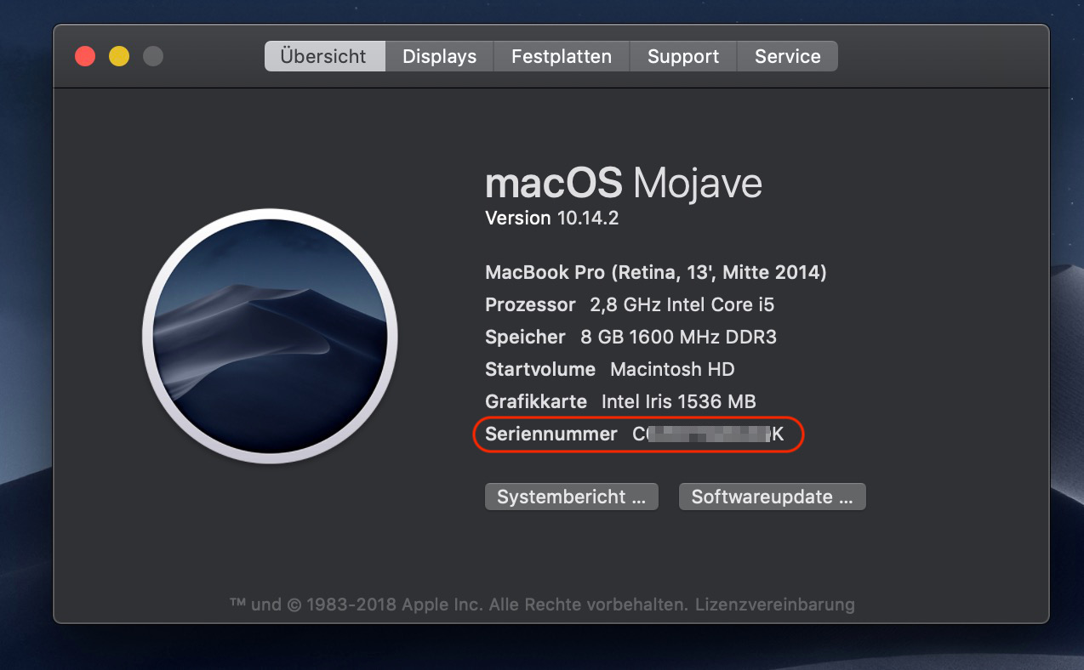Screen dimensions: 1084x670
Task: Launch Softwareupdate from the overview
Action: tap(772, 497)
